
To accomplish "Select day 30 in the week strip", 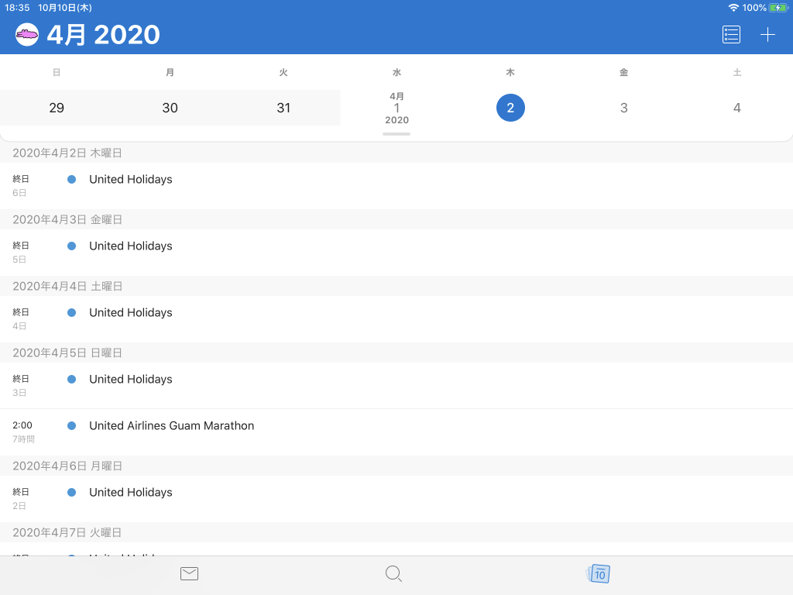I will click(170, 108).
